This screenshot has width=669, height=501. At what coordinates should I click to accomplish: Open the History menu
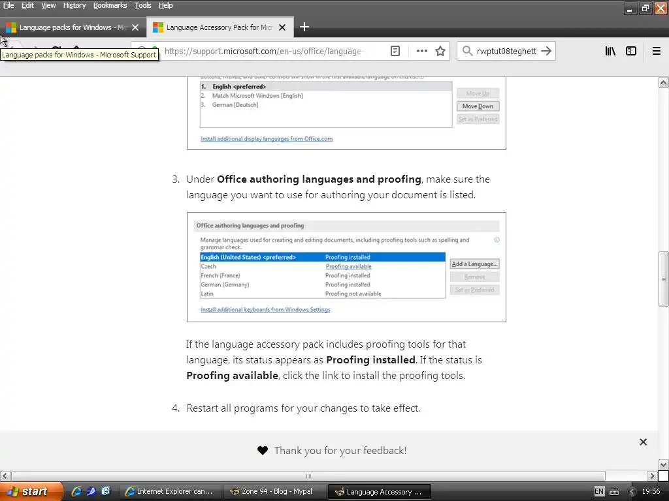pos(74,5)
